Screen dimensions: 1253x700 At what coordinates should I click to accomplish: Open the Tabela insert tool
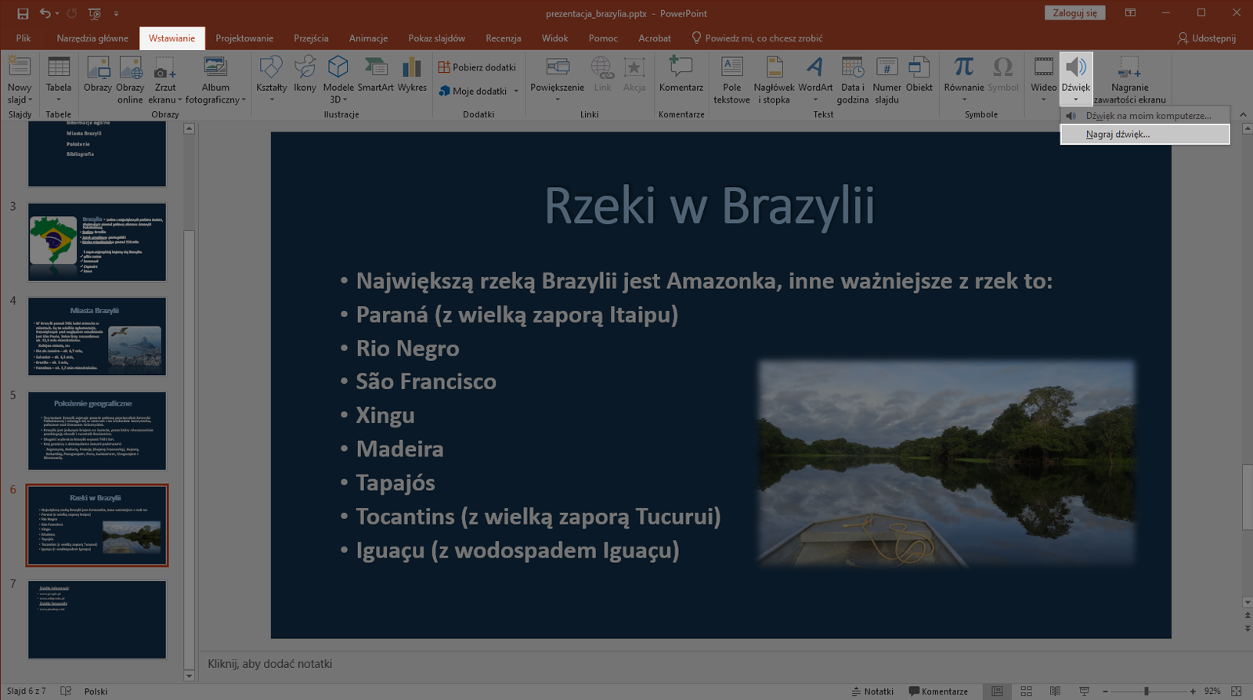(59, 81)
